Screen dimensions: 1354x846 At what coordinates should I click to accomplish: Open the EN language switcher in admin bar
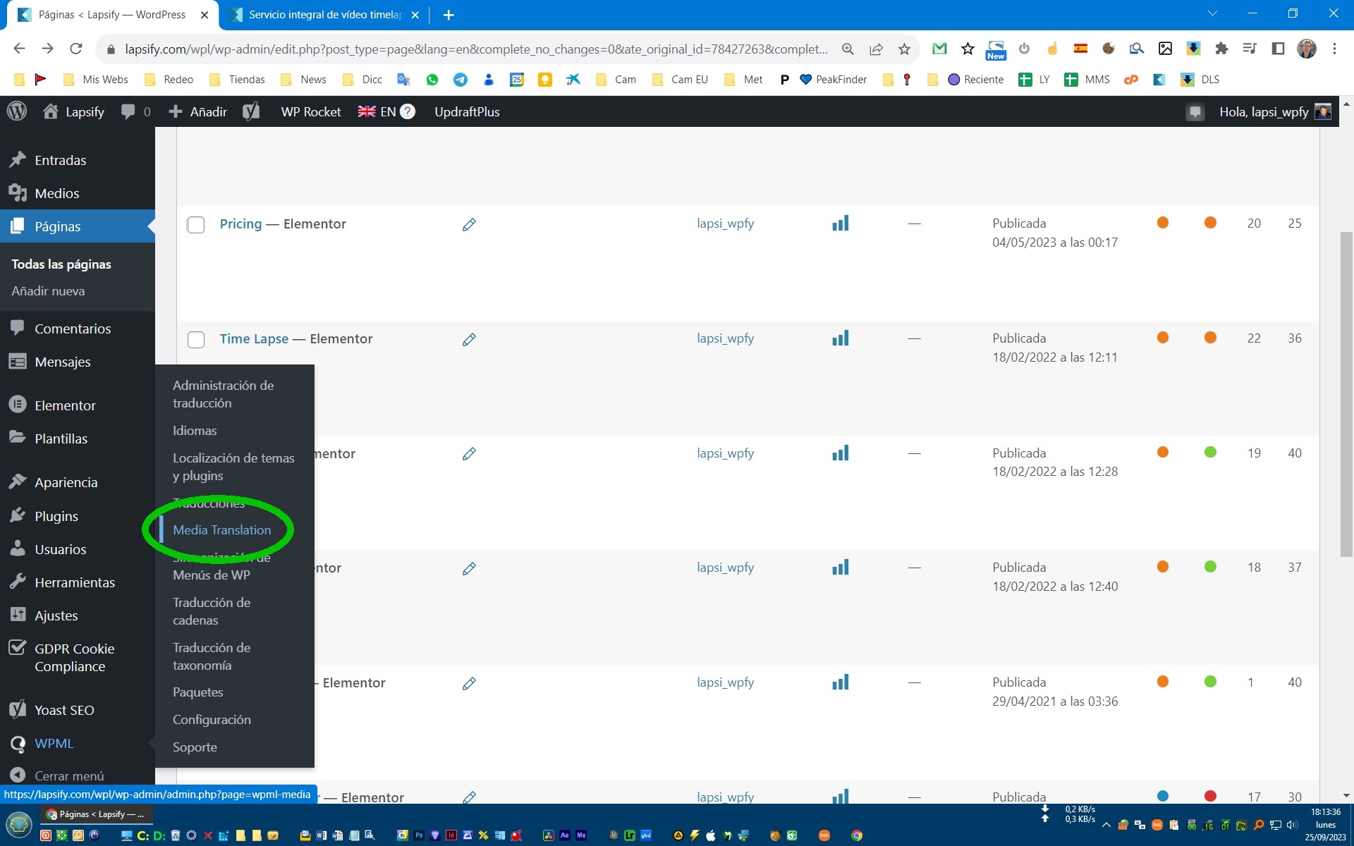point(386,111)
